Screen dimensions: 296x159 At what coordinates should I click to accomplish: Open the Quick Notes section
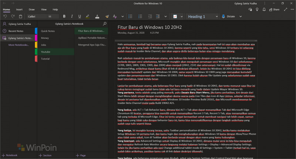point(55,31)
